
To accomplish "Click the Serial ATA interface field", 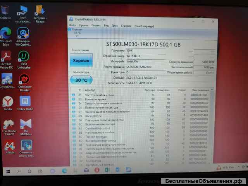I will click(x=146, y=62).
